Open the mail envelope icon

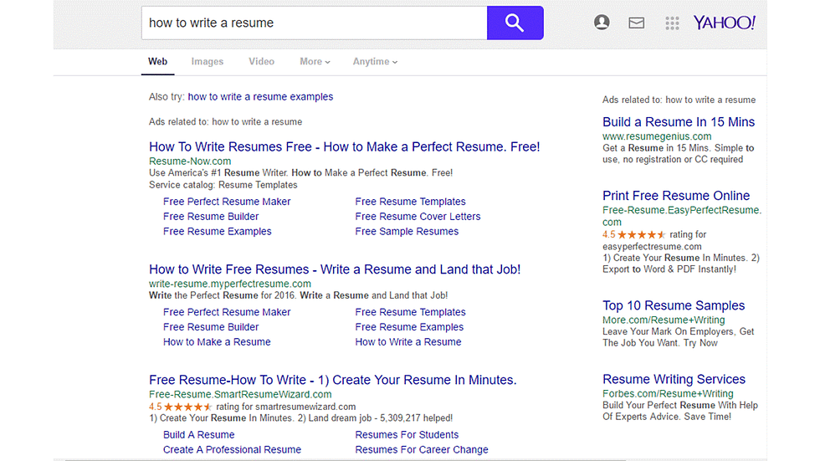[x=636, y=23]
